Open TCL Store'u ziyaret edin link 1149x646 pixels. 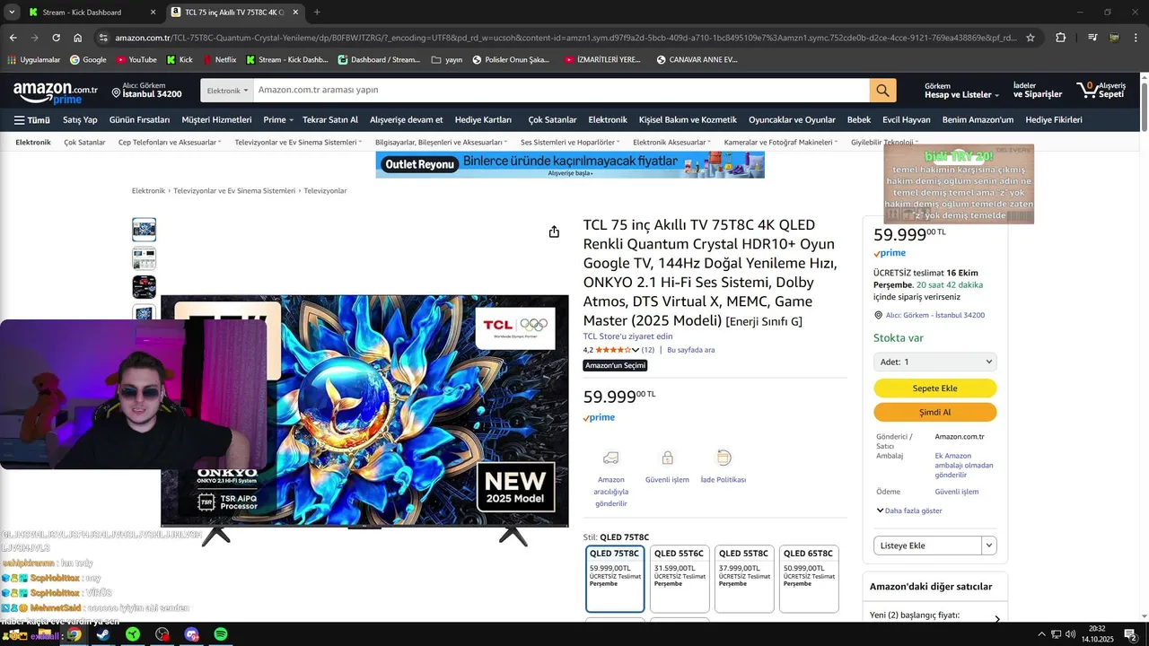627,336
